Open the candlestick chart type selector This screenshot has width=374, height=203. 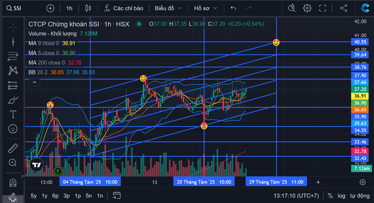point(88,8)
